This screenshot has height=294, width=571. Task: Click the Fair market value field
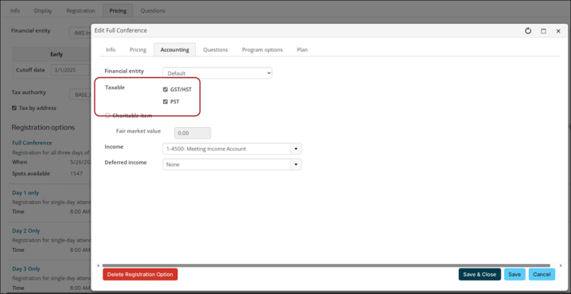point(192,133)
